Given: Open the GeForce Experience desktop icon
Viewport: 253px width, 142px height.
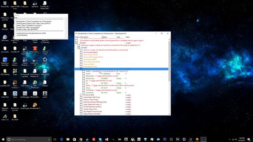Looking at the screenshot, I should [25, 50].
